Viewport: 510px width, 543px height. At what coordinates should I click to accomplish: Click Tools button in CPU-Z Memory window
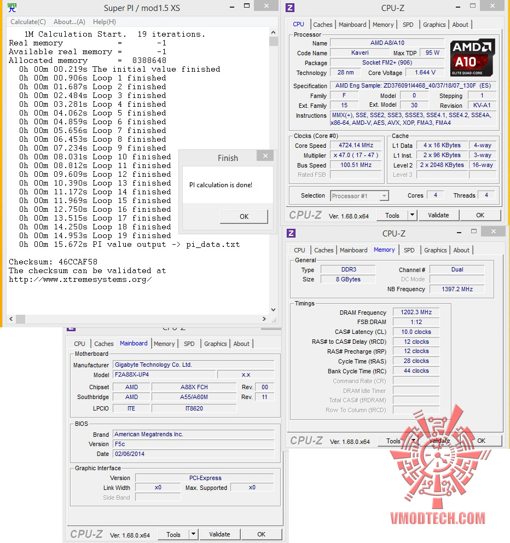393,441
